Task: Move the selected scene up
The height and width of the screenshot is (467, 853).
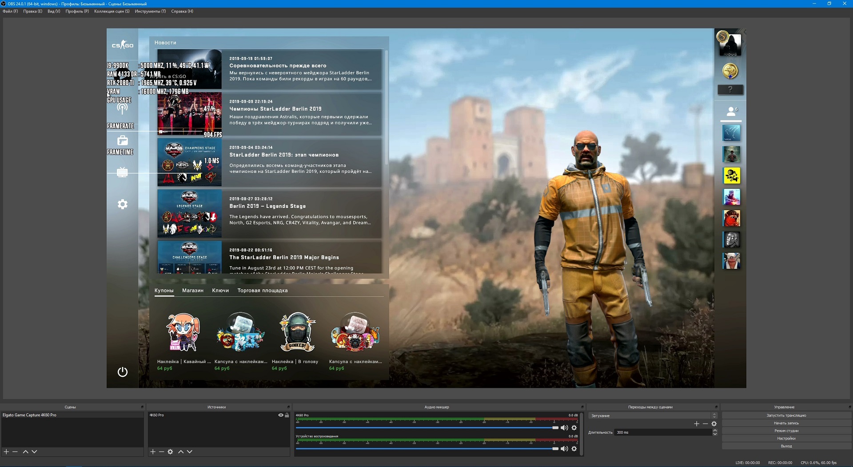Action: [x=26, y=451]
